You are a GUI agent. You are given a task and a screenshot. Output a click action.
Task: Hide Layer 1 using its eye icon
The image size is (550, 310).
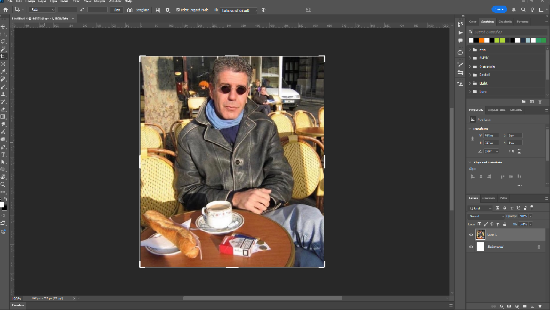coord(471,235)
